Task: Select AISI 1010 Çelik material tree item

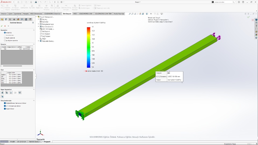Action: pos(47,29)
